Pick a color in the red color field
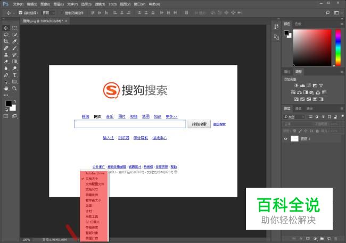Image resolution: width=346 pixels, height=243 pixels. click(x=312, y=47)
